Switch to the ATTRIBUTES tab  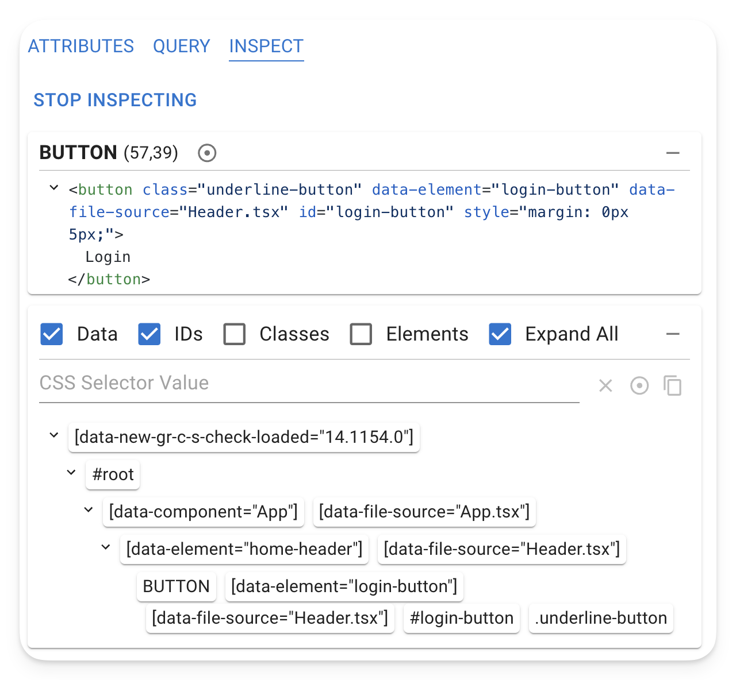[81, 46]
